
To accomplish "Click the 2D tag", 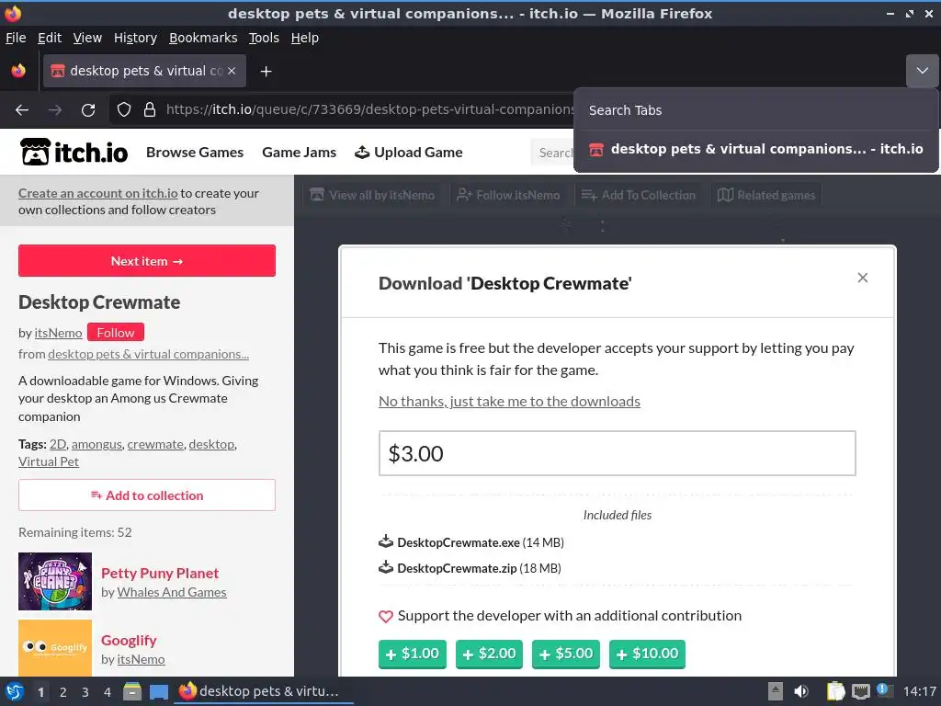I will coord(58,444).
